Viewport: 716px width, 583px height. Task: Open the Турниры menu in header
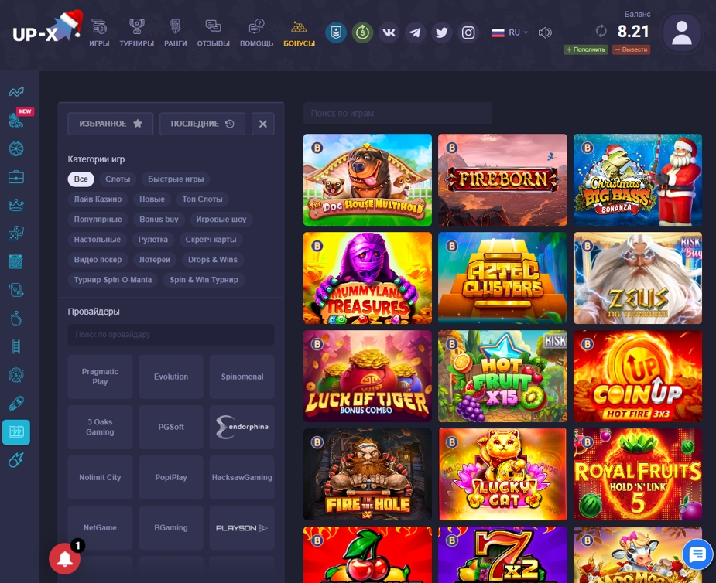point(136,32)
